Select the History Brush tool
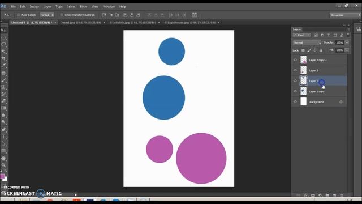Screen dimensions: 362x204 (3, 94)
